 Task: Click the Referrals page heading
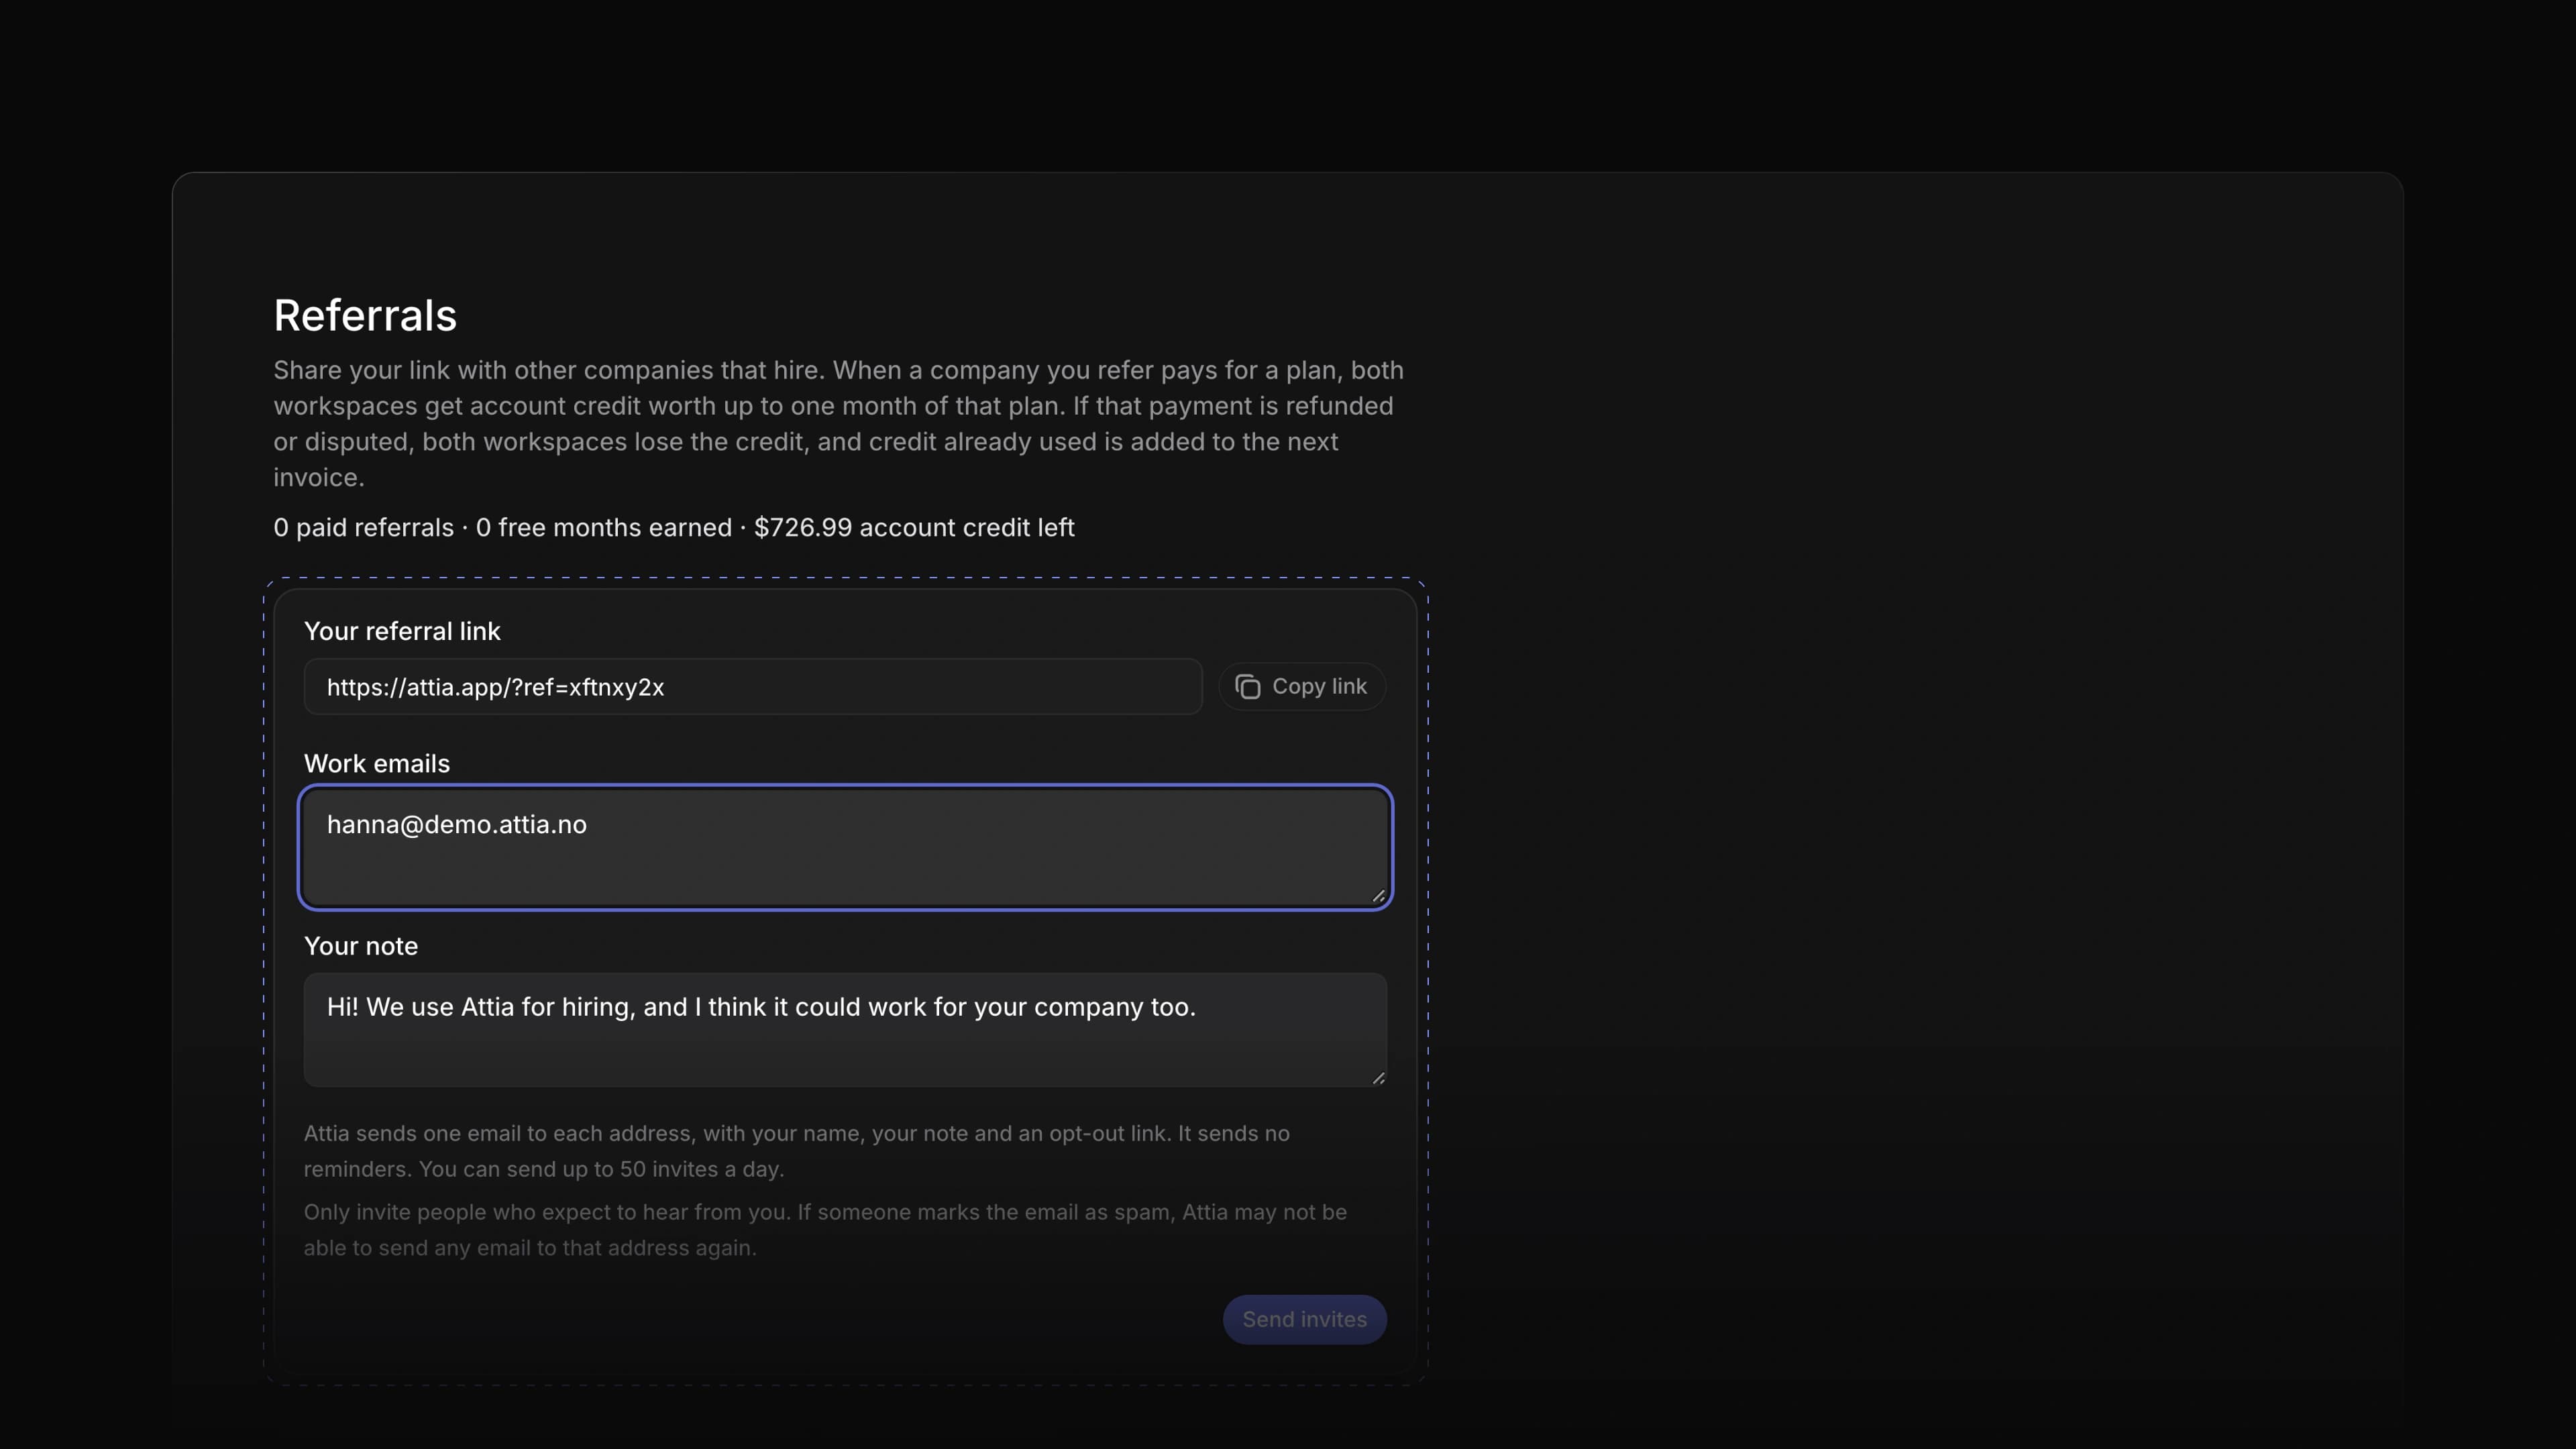[x=365, y=316]
